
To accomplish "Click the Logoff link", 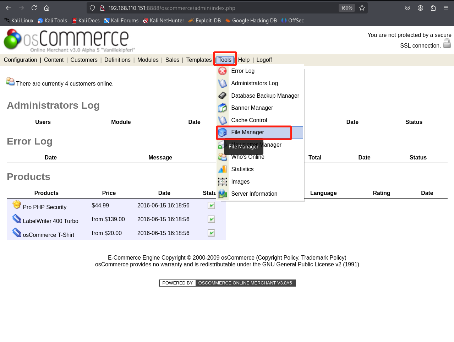I will (x=264, y=60).
